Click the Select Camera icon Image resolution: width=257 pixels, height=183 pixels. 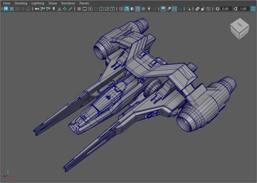tap(37, 9)
